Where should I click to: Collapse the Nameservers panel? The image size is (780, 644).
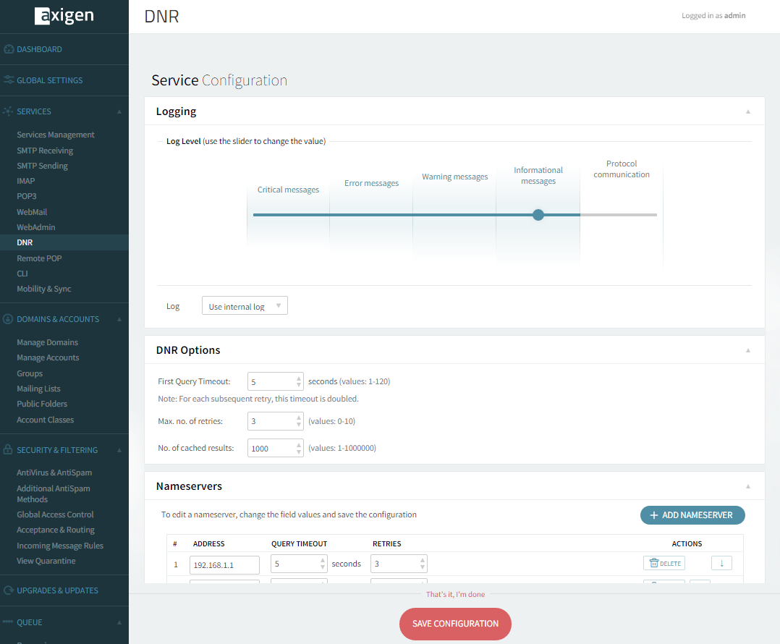pos(748,486)
